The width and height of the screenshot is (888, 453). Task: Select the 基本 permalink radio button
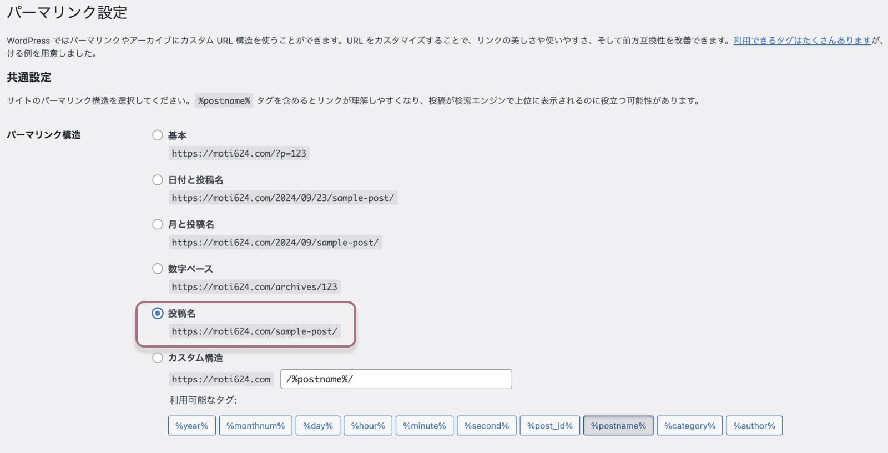coord(158,135)
